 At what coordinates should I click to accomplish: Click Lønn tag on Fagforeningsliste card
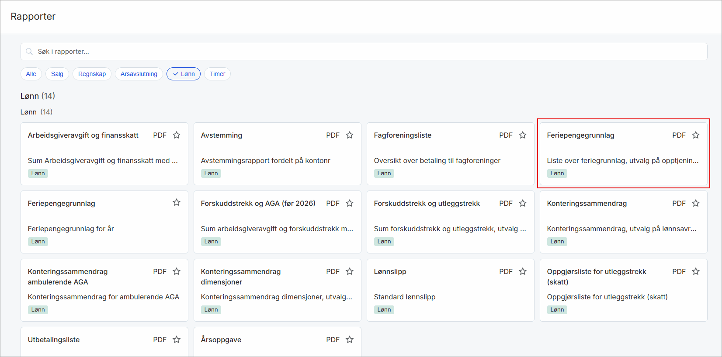coord(384,173)
